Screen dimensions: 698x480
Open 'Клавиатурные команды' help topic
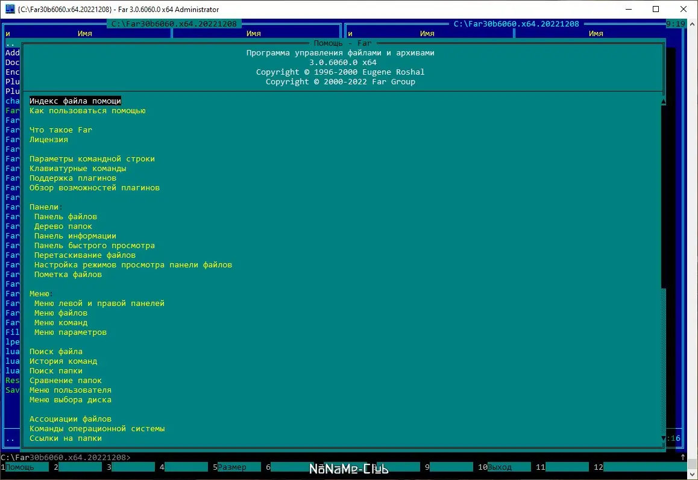tap(78, 169)
